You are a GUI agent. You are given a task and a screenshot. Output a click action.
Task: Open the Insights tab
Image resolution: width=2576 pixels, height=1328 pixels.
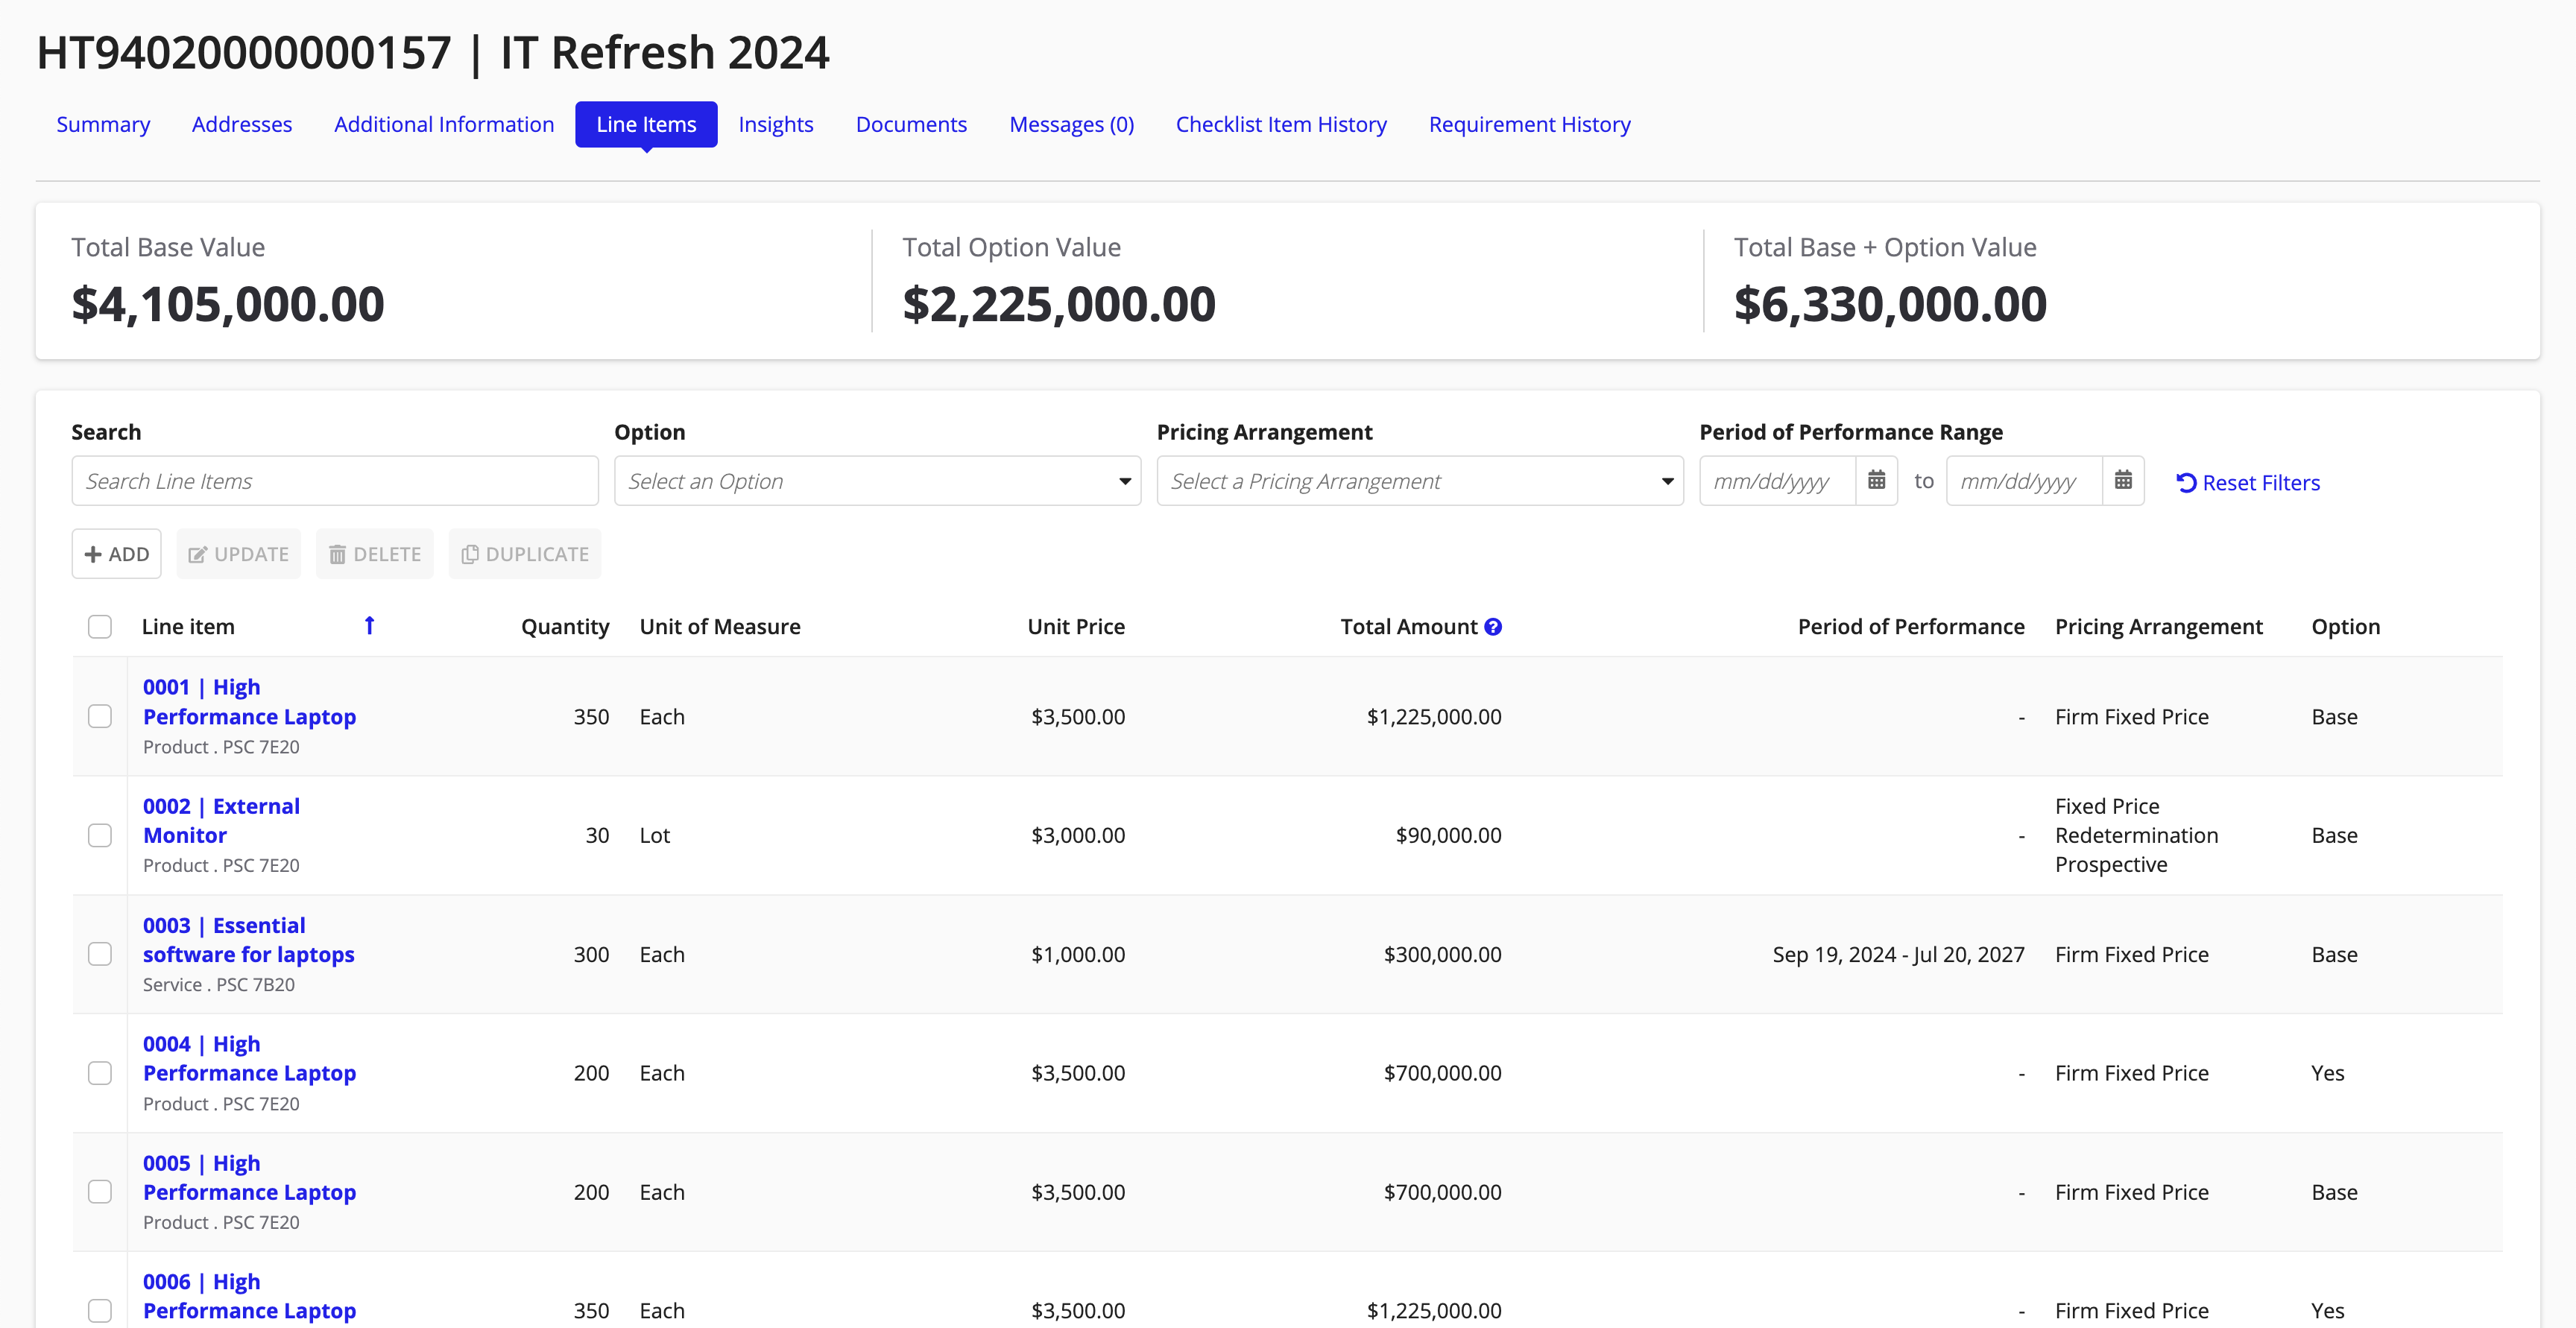coord(776,124)
